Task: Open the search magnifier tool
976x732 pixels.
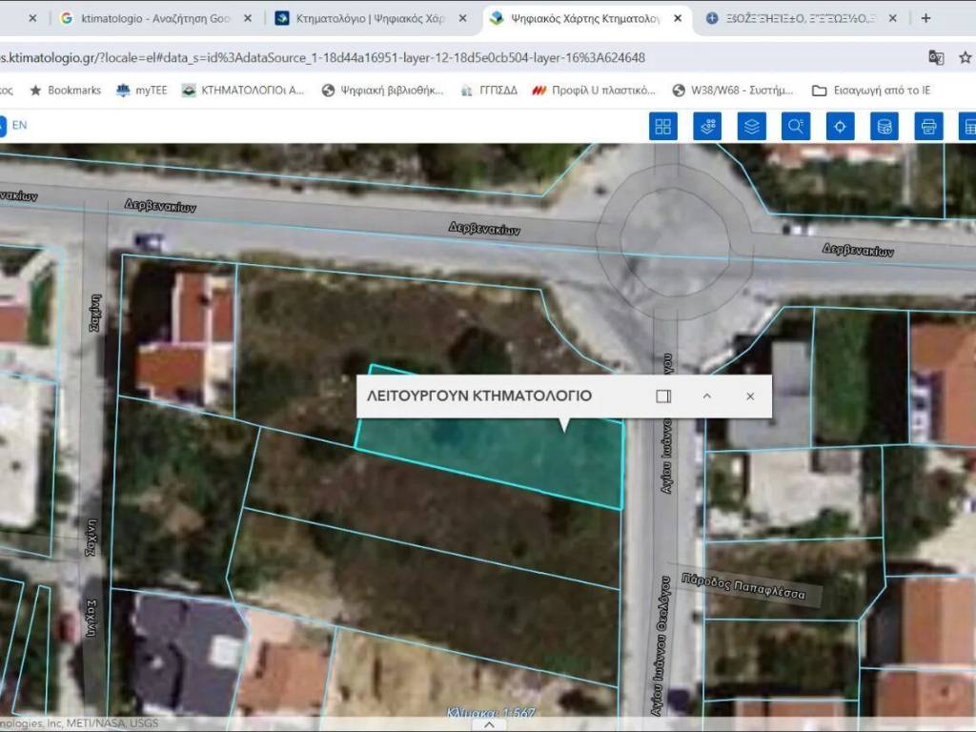Action: point(795,126)
